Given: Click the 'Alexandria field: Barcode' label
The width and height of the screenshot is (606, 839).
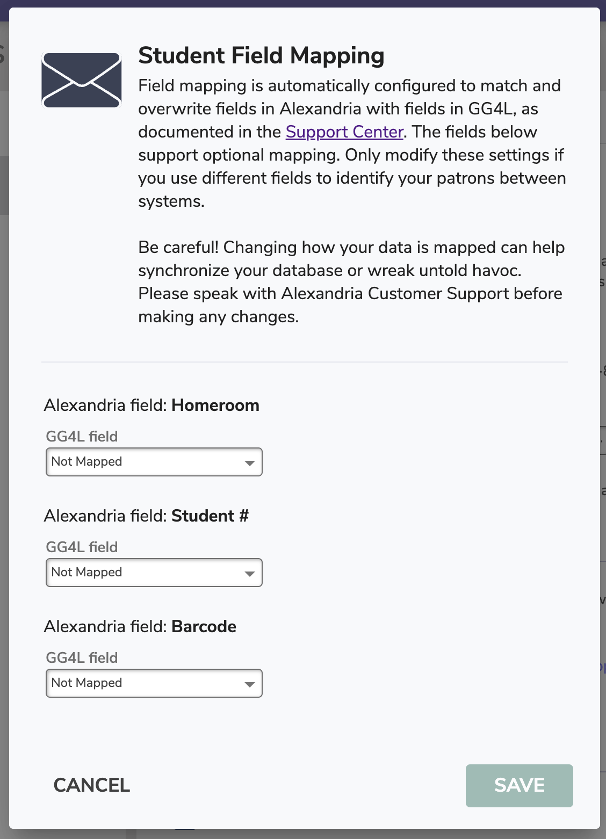Looking at the screenshot, I should coord(140,626).
